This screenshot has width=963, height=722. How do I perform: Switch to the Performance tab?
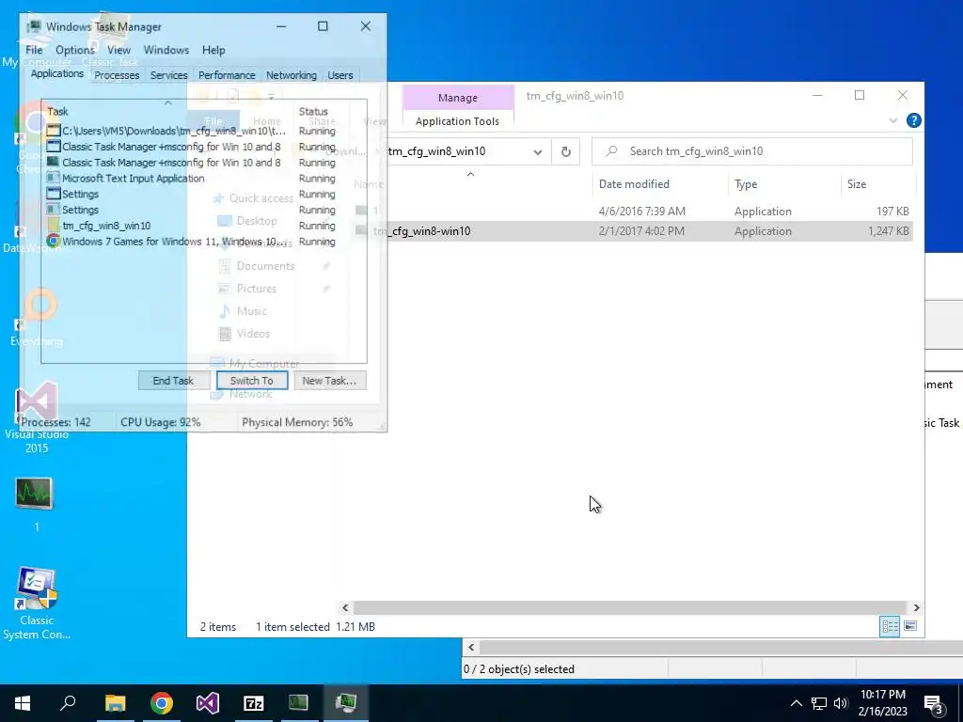[227, 75]
